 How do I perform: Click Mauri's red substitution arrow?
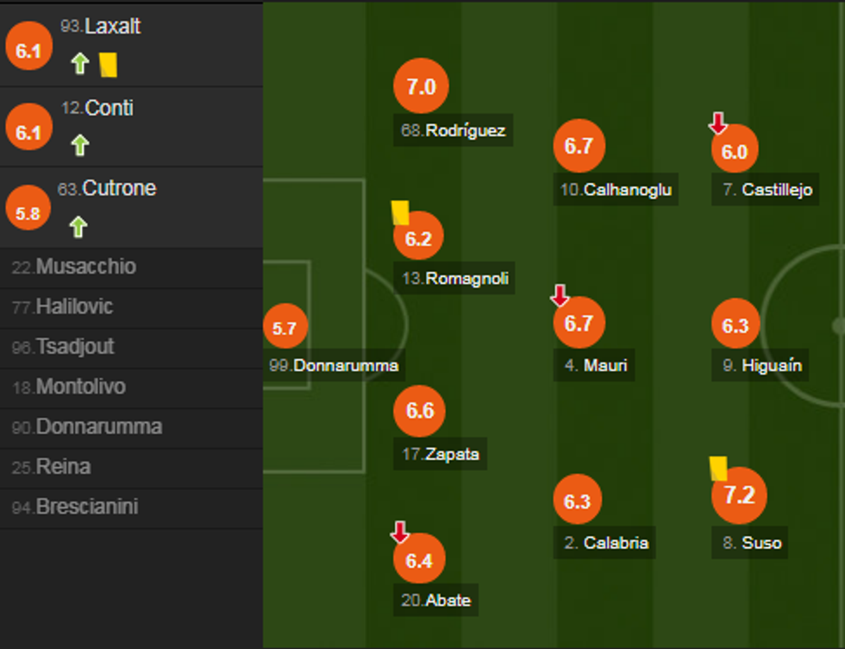tap(560, 296)
